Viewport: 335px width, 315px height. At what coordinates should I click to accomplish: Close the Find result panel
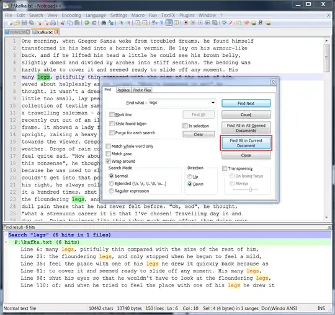[x=329, y=227]
